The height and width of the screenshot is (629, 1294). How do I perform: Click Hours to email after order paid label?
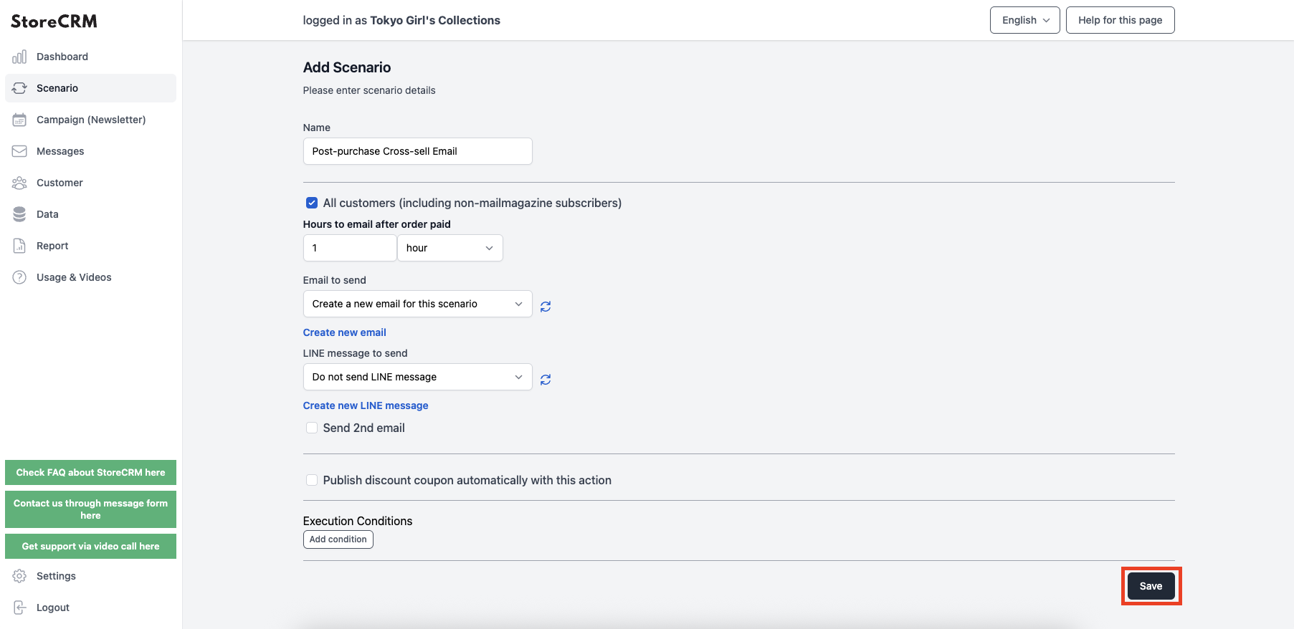[x=377, y=224]
